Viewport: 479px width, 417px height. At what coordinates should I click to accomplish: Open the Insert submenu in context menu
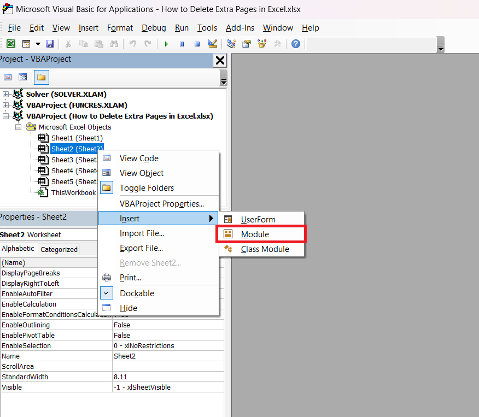pyautogui.click(x=159, y=219)
